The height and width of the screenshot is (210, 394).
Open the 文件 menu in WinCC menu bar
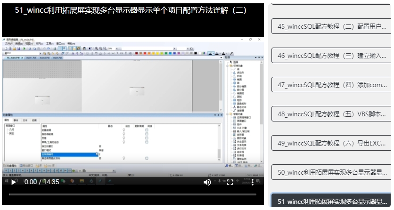click(x=8, y=44)
